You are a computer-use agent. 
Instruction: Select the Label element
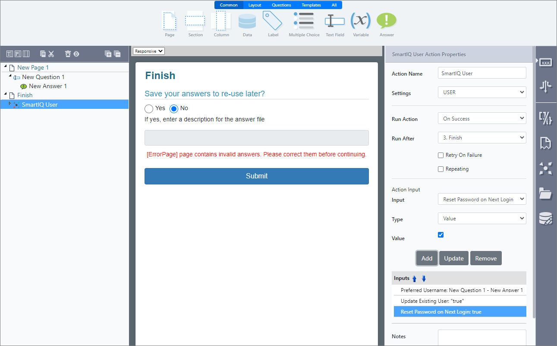click(x=273, y=24)
